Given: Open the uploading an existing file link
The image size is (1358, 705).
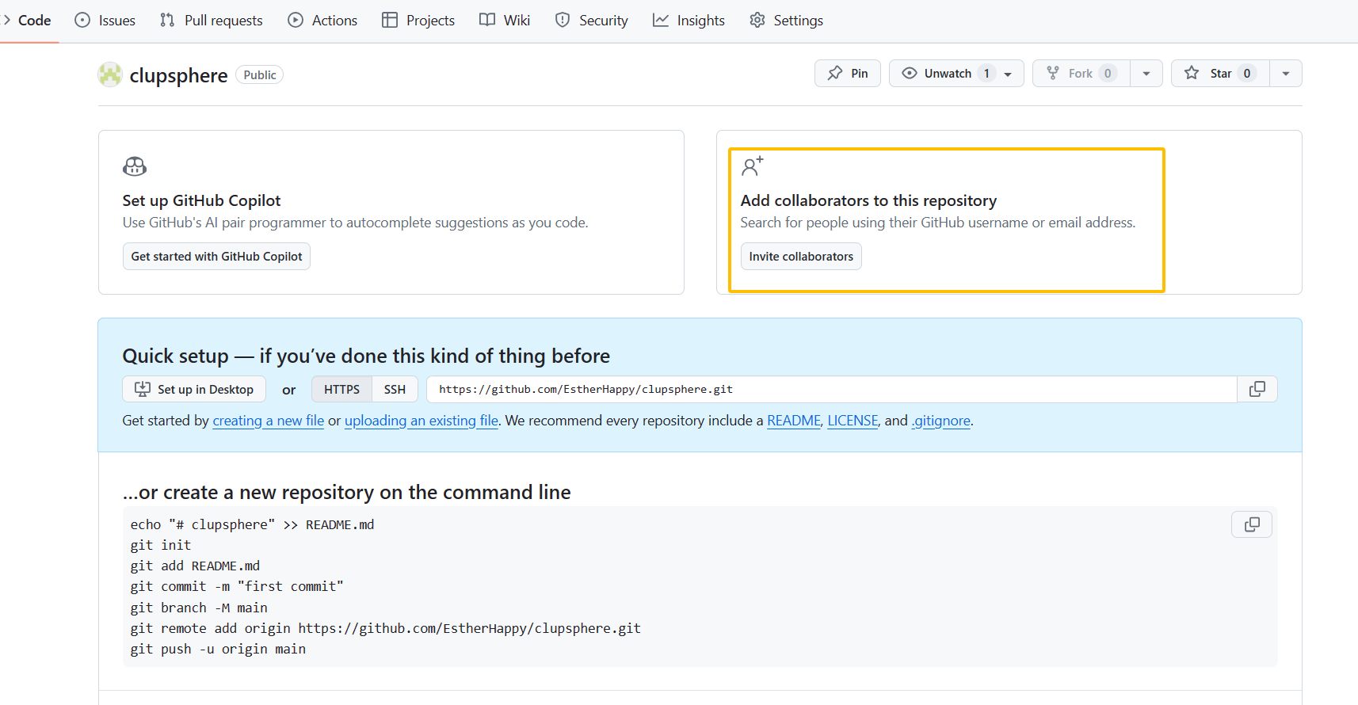Looking at the screenshot, I should pyautogui.click(x=422, y=421).
